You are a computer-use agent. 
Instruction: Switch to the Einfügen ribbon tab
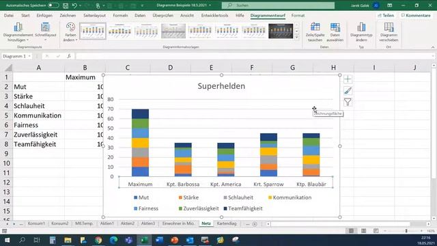point(44,16)
